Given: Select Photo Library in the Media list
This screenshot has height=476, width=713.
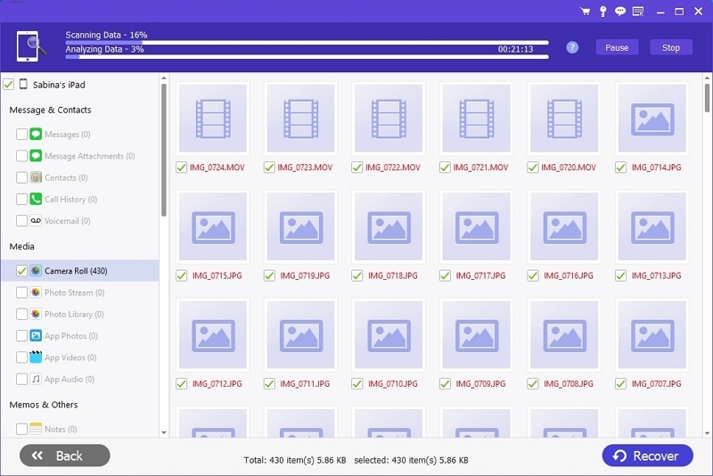Looking at the screenshot, I should pos(74,315).
